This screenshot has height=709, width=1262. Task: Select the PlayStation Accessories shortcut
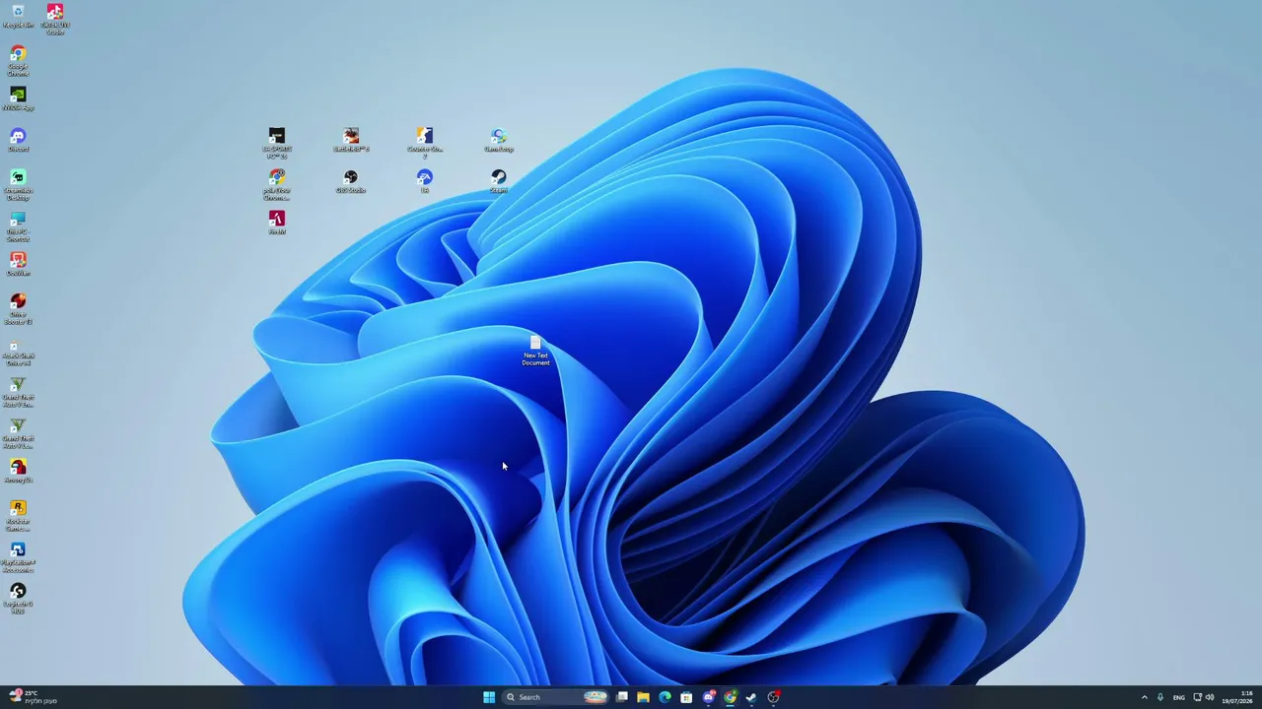coord(18,556)
